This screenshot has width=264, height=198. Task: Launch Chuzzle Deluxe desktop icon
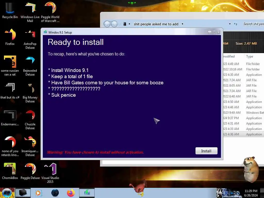30,120
